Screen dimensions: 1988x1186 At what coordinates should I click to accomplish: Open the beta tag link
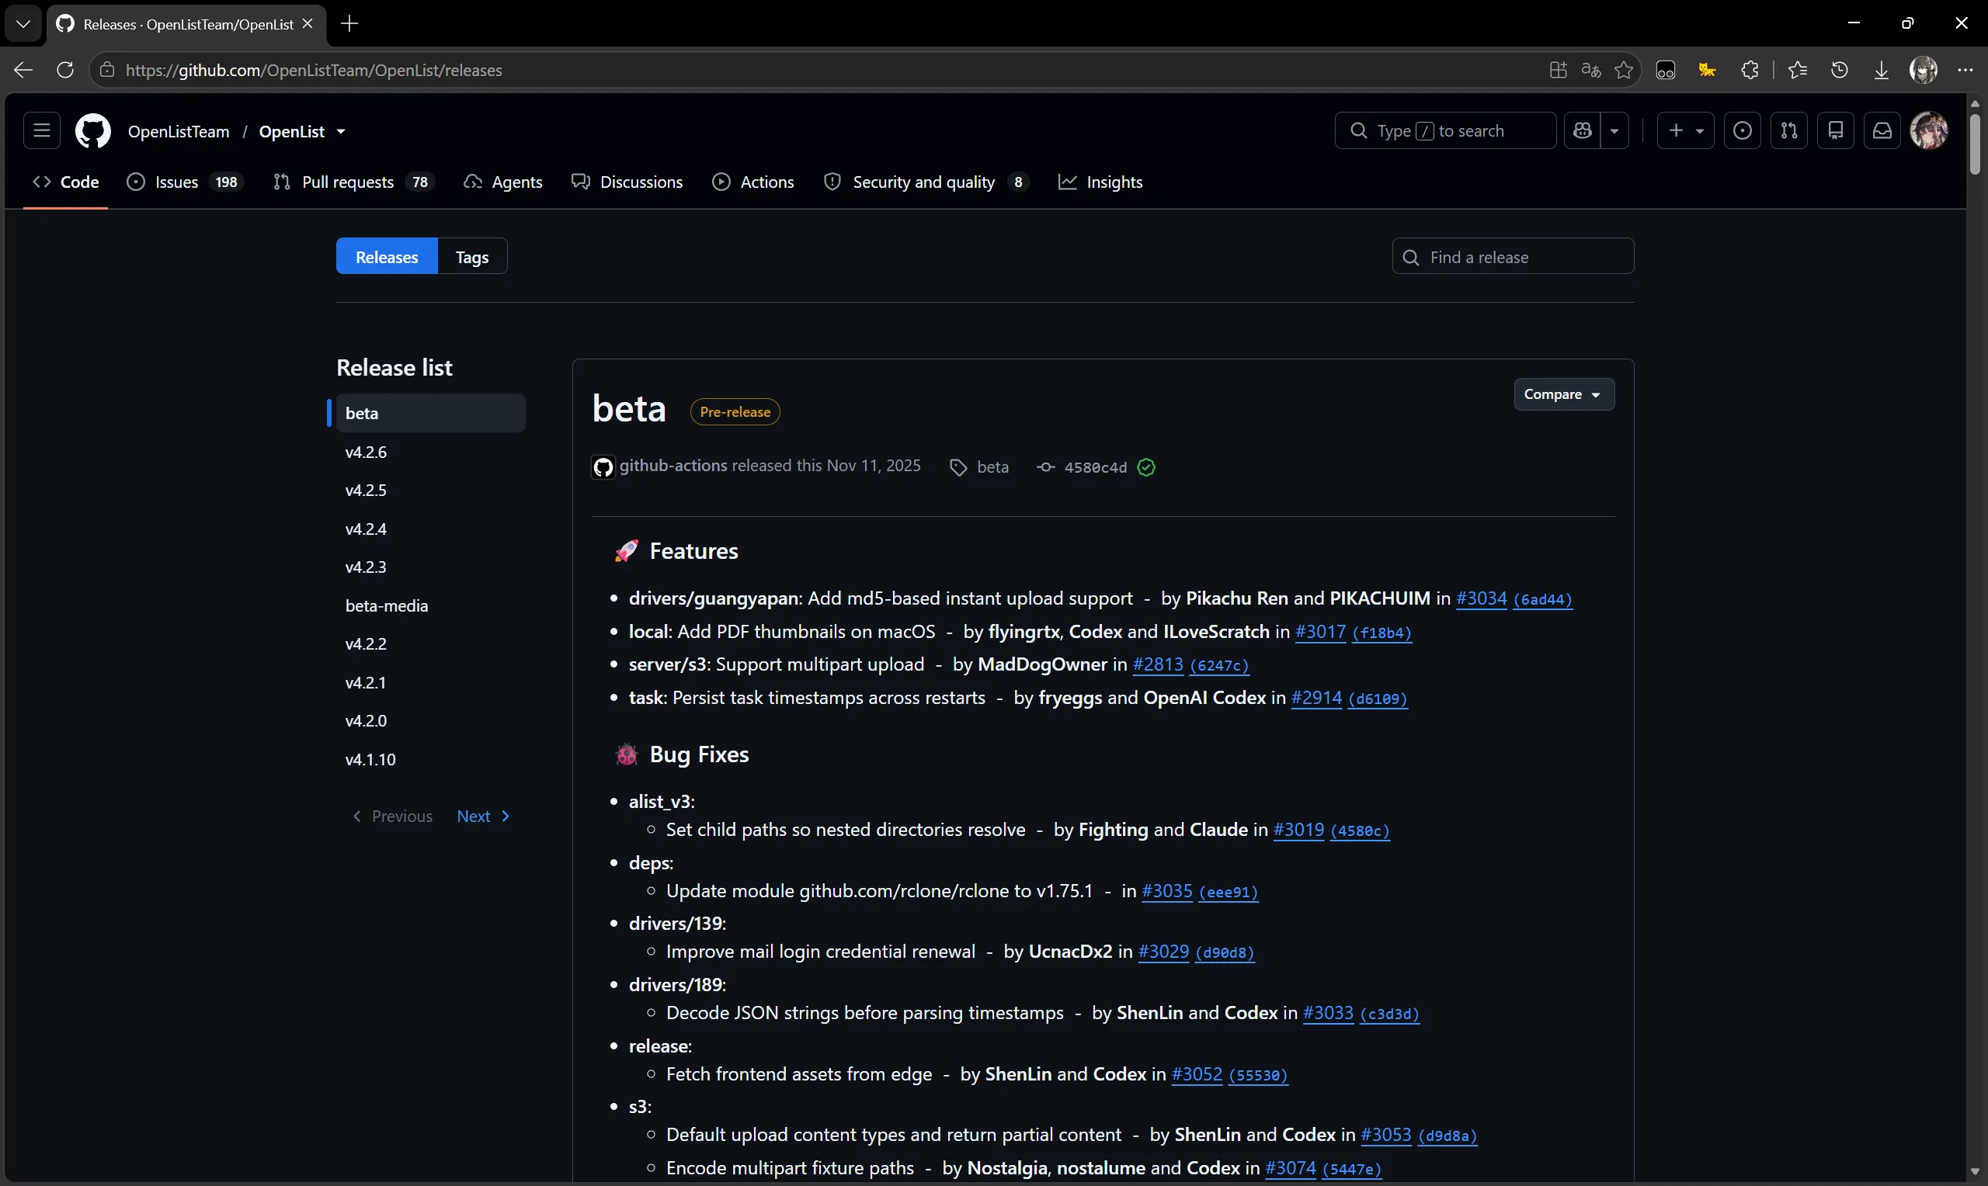pos(992,466)
